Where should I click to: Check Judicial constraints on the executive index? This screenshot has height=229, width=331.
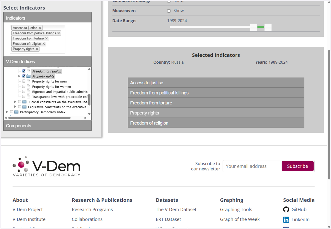(20, 102)
